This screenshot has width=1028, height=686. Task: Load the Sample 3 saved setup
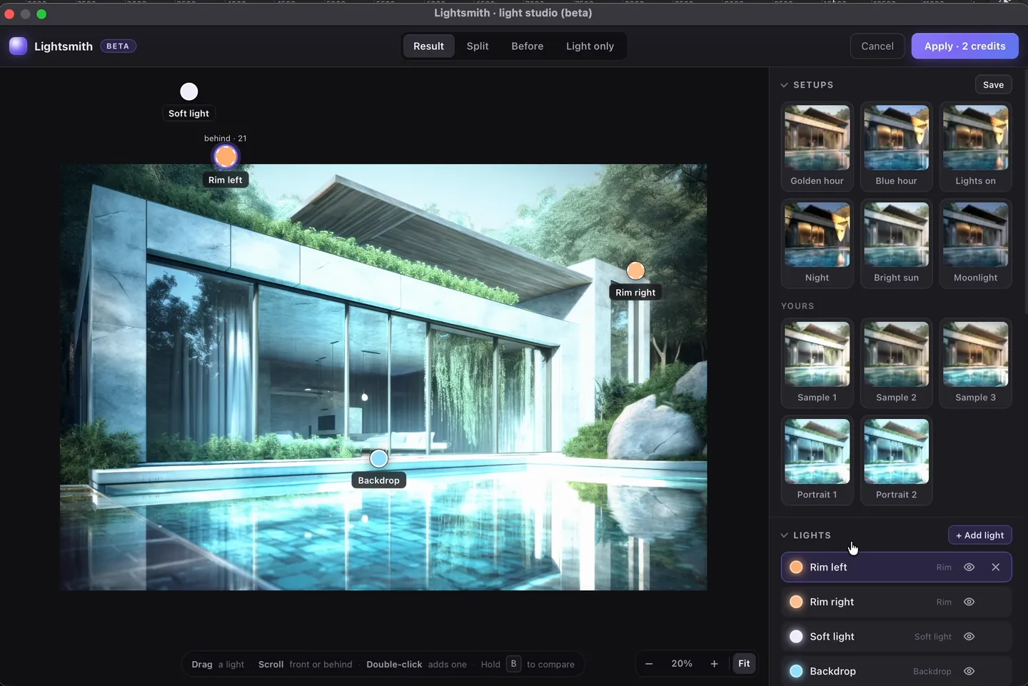tap(976, 363)
